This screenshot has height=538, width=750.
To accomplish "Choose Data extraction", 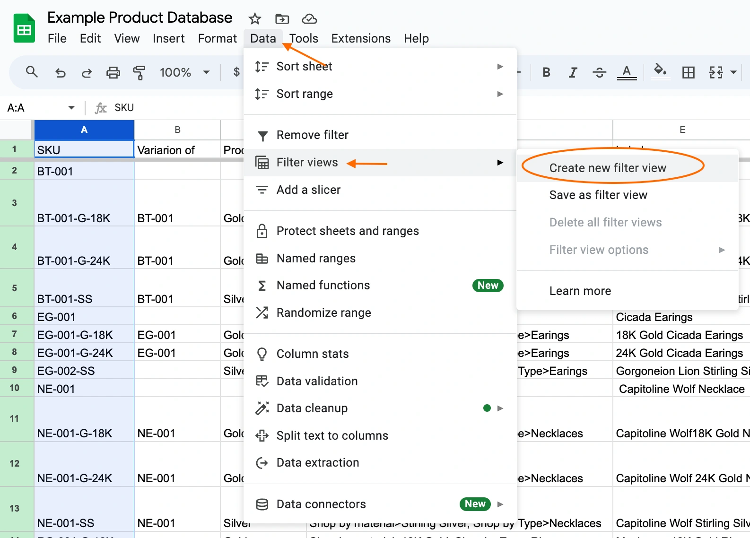I will [380, 462].
